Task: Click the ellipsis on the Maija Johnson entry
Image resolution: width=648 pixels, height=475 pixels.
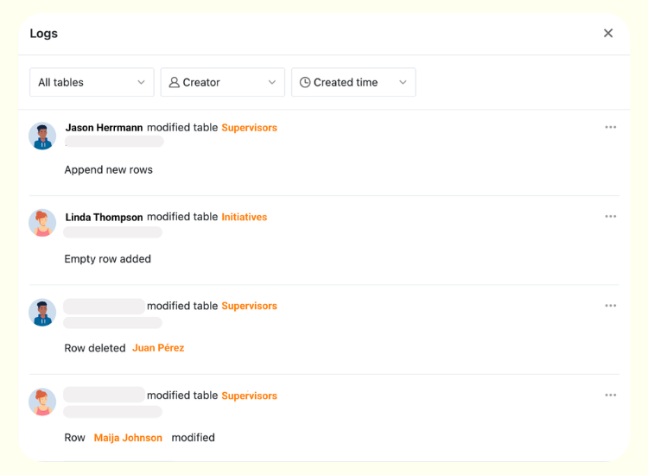Action: click(x=611, y=396)
